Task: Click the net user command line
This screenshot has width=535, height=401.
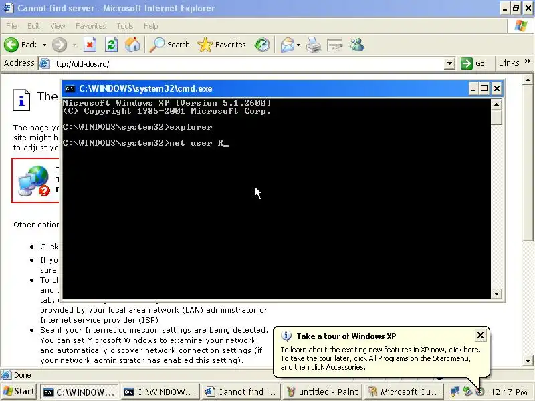Action: click(x=145, y=143)
